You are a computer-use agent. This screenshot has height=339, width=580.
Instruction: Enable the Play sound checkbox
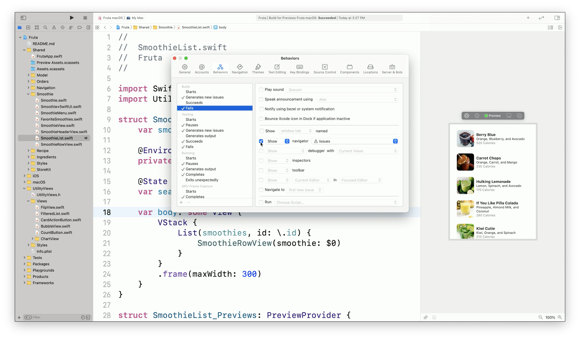(x=261, y=89)
